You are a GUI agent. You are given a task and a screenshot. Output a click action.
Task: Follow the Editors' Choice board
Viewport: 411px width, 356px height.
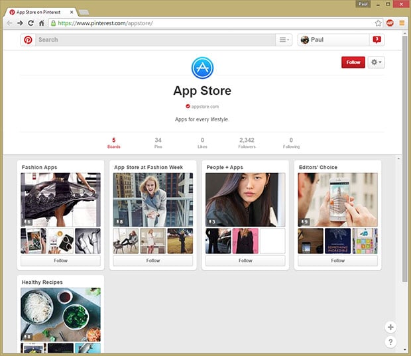[337, 261]
